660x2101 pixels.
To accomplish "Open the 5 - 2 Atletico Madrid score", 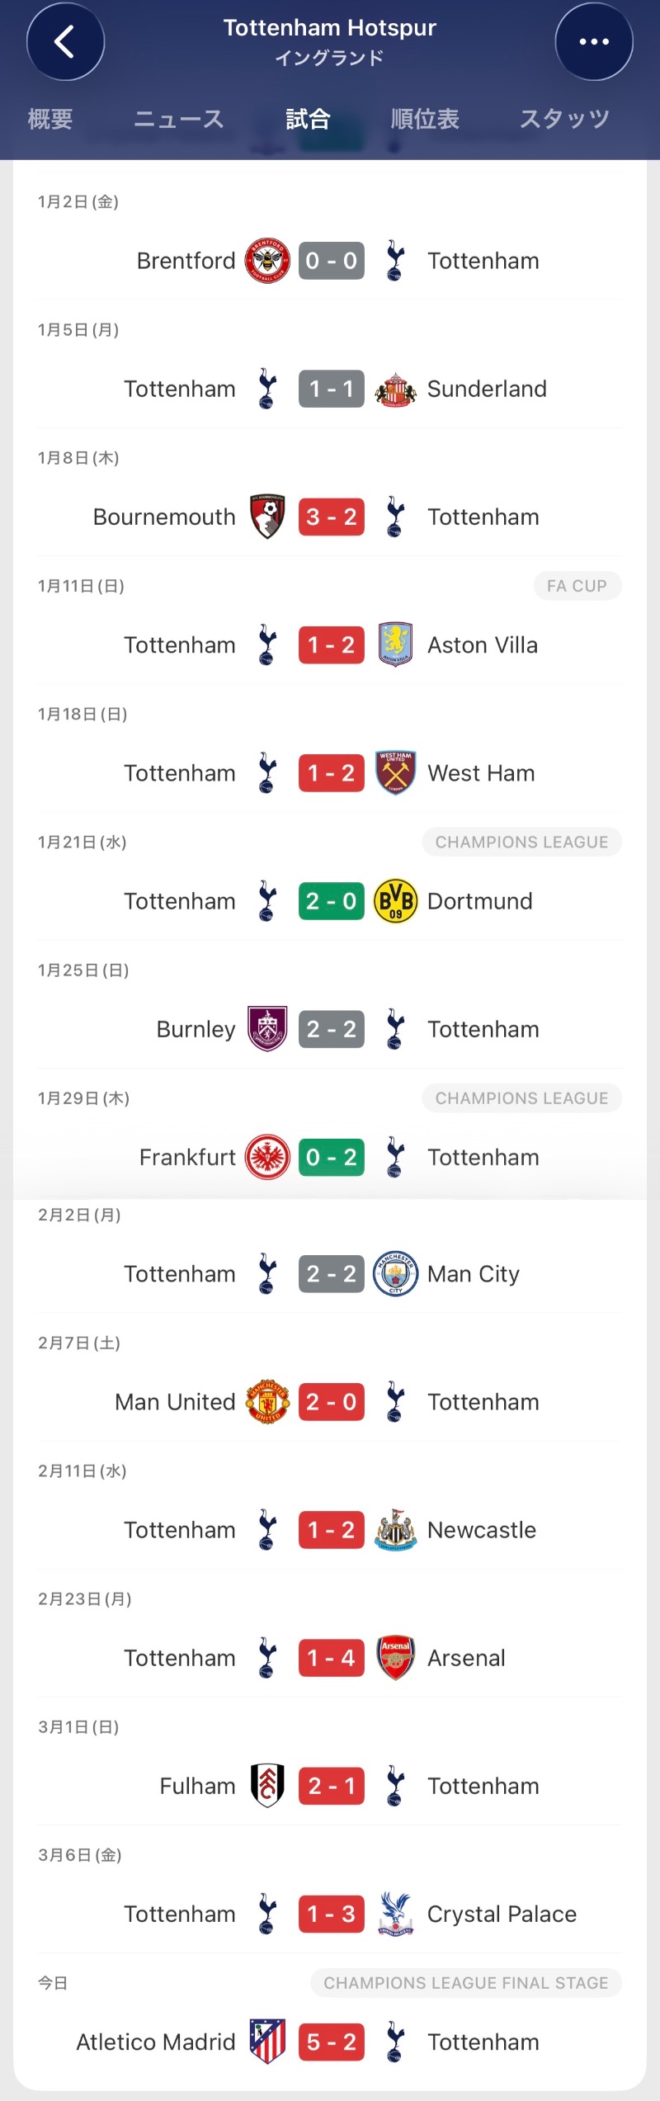I will [332, 2042].
